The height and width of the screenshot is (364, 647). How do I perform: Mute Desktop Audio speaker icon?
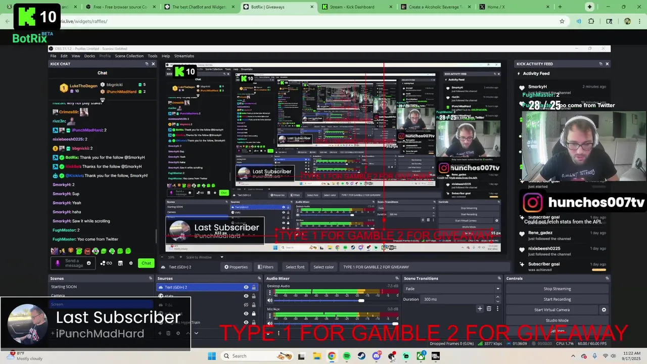coord(270,300)
